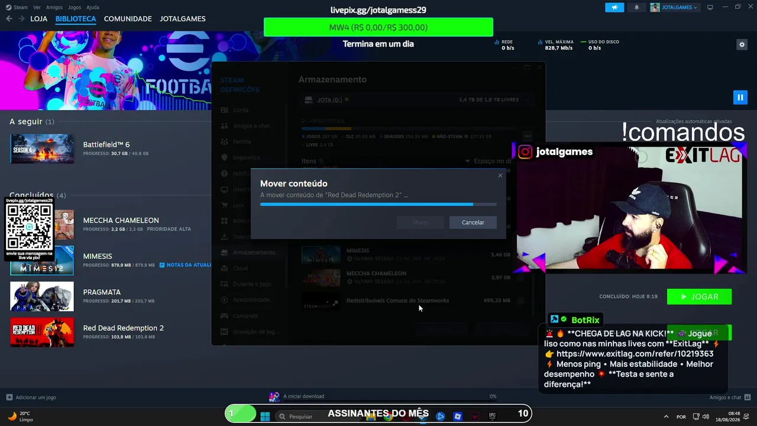Tick the Redistribuíveis Comuns do Steamworks checkbox
This screenshot has width=757, height=426.
click(520, 301)
